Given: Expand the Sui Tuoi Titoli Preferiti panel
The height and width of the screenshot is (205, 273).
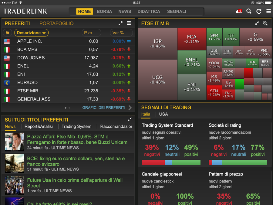Looking at the screenshot, I should pyautogui.click(x=130, y=120).
